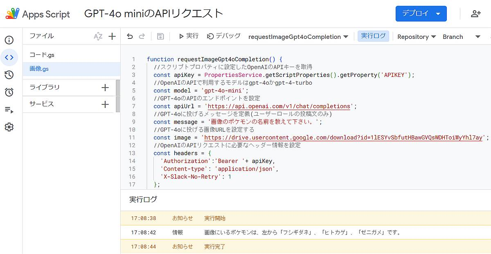Click line number 9 in editor gutter
Image resolution: width=491 pixels, height=254 pixels.
pyautogui.click(x=133, y=122)
